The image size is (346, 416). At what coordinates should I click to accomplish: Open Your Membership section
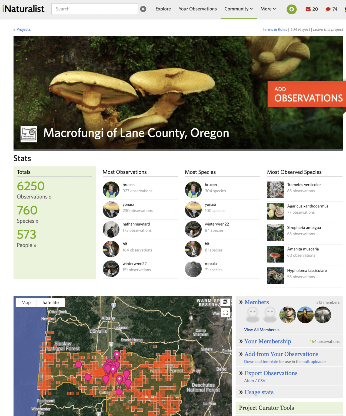pyautogui.click(x=268, y=341)
